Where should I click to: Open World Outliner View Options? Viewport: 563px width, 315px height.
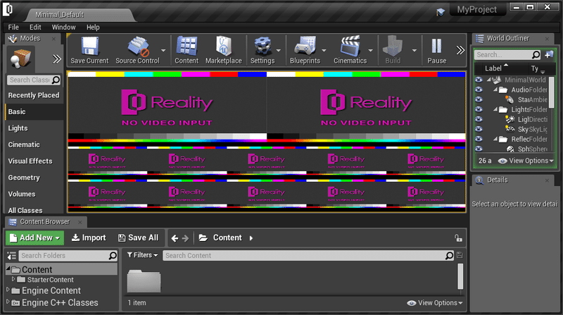click(x=526, y=161)
